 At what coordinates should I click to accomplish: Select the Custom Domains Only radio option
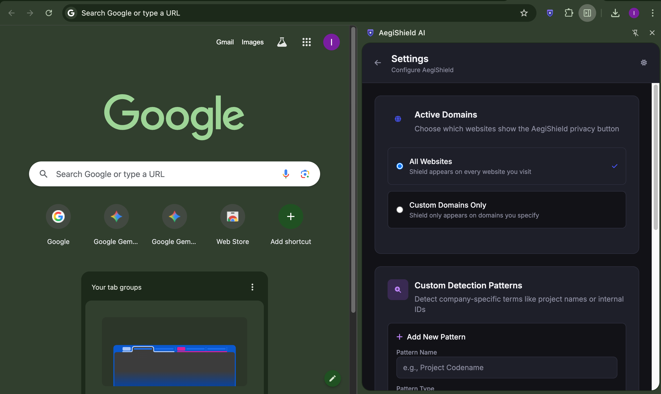[399, 210]
